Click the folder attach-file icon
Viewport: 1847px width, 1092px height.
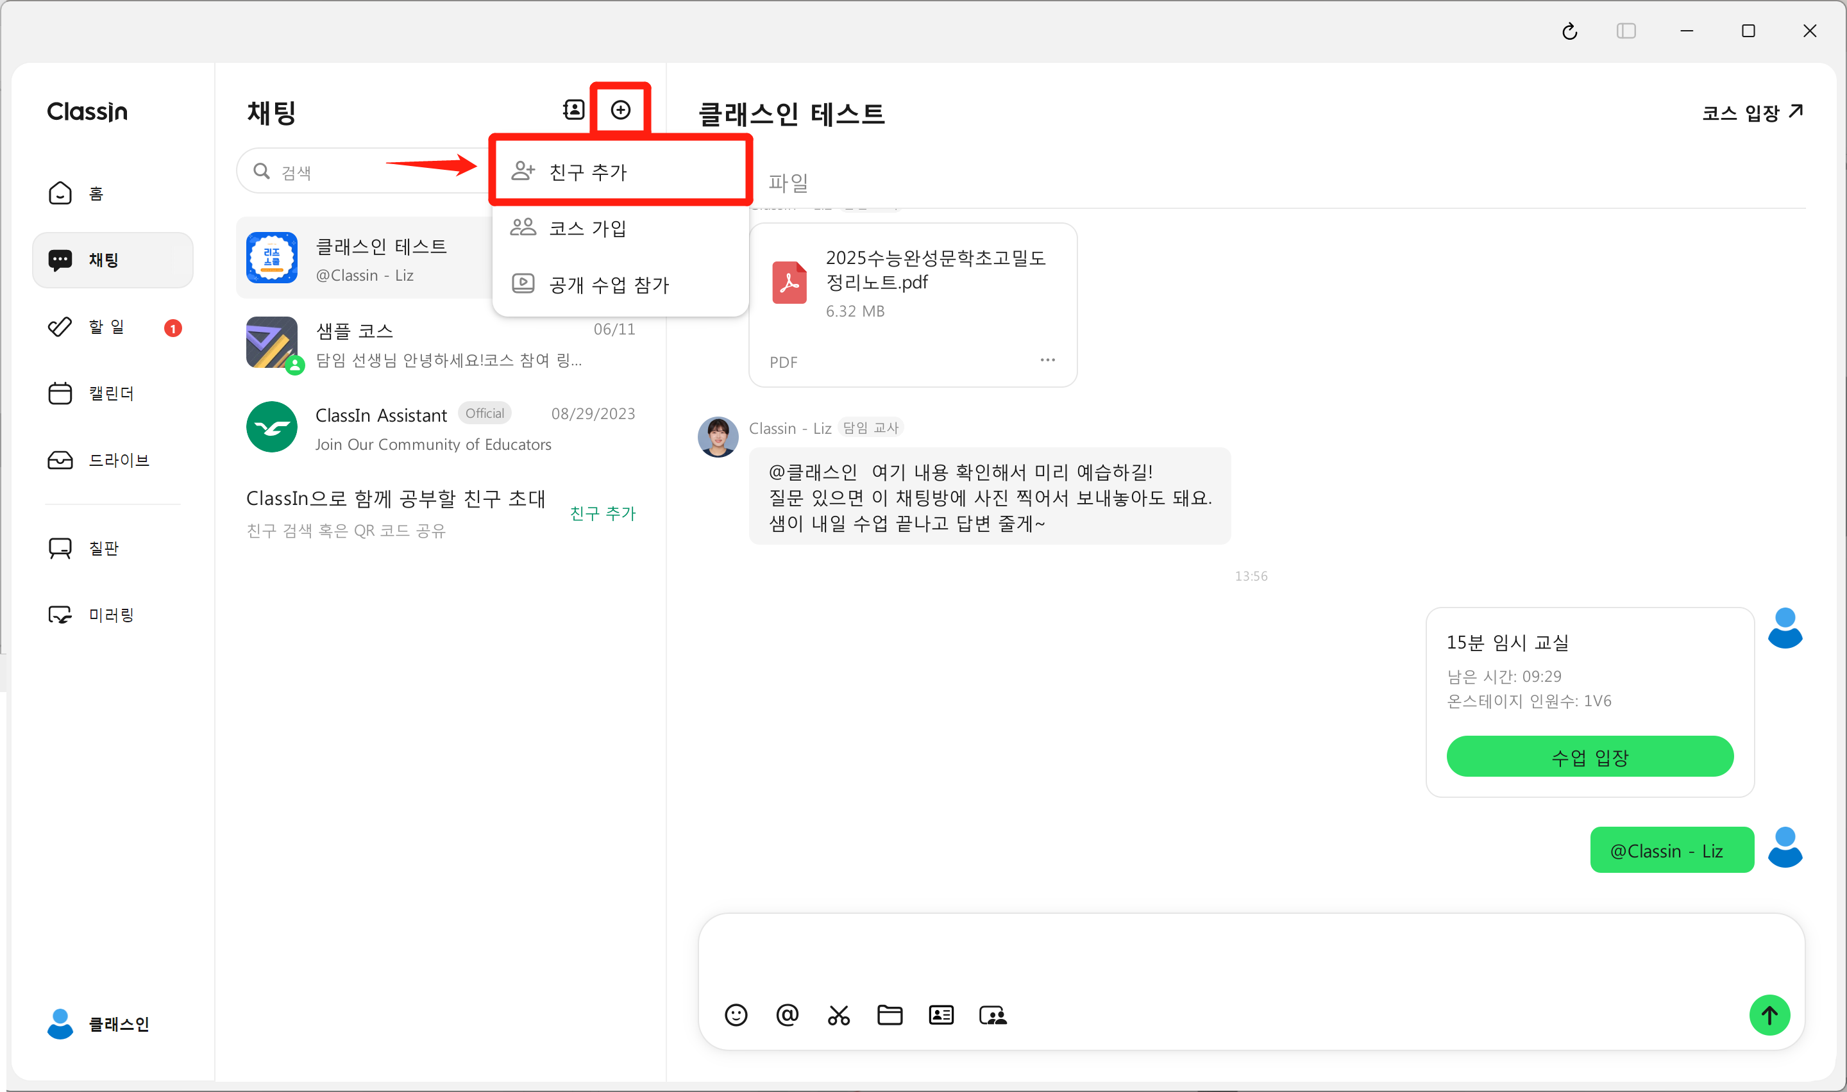(x=890, y=1016)
